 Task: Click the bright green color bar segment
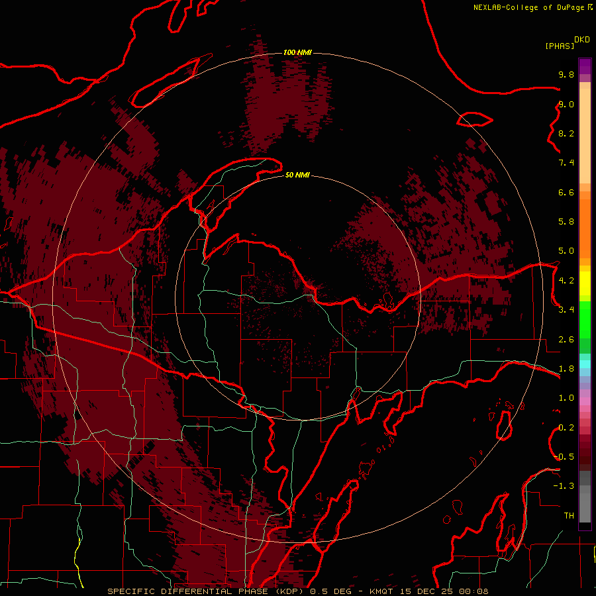coord(585,320)
